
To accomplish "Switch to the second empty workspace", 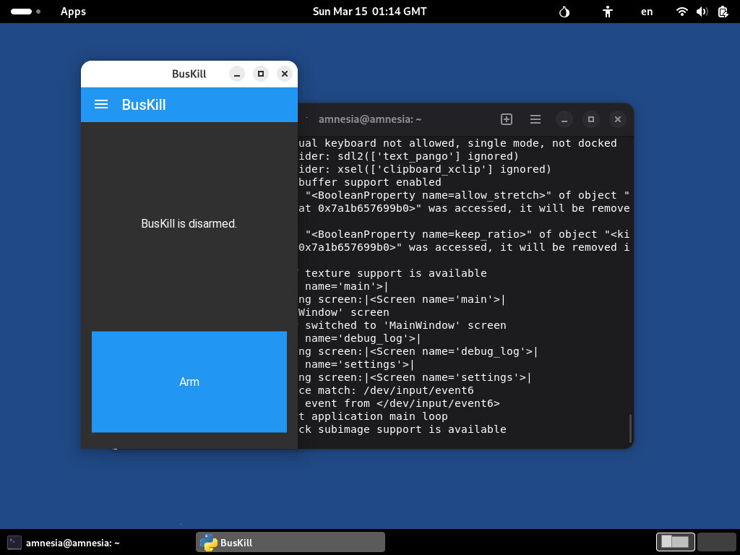I will click(x=716, y=541).
